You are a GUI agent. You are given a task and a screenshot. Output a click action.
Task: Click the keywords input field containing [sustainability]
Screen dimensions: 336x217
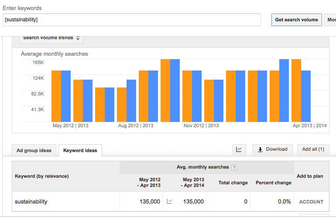coord(132,20)
